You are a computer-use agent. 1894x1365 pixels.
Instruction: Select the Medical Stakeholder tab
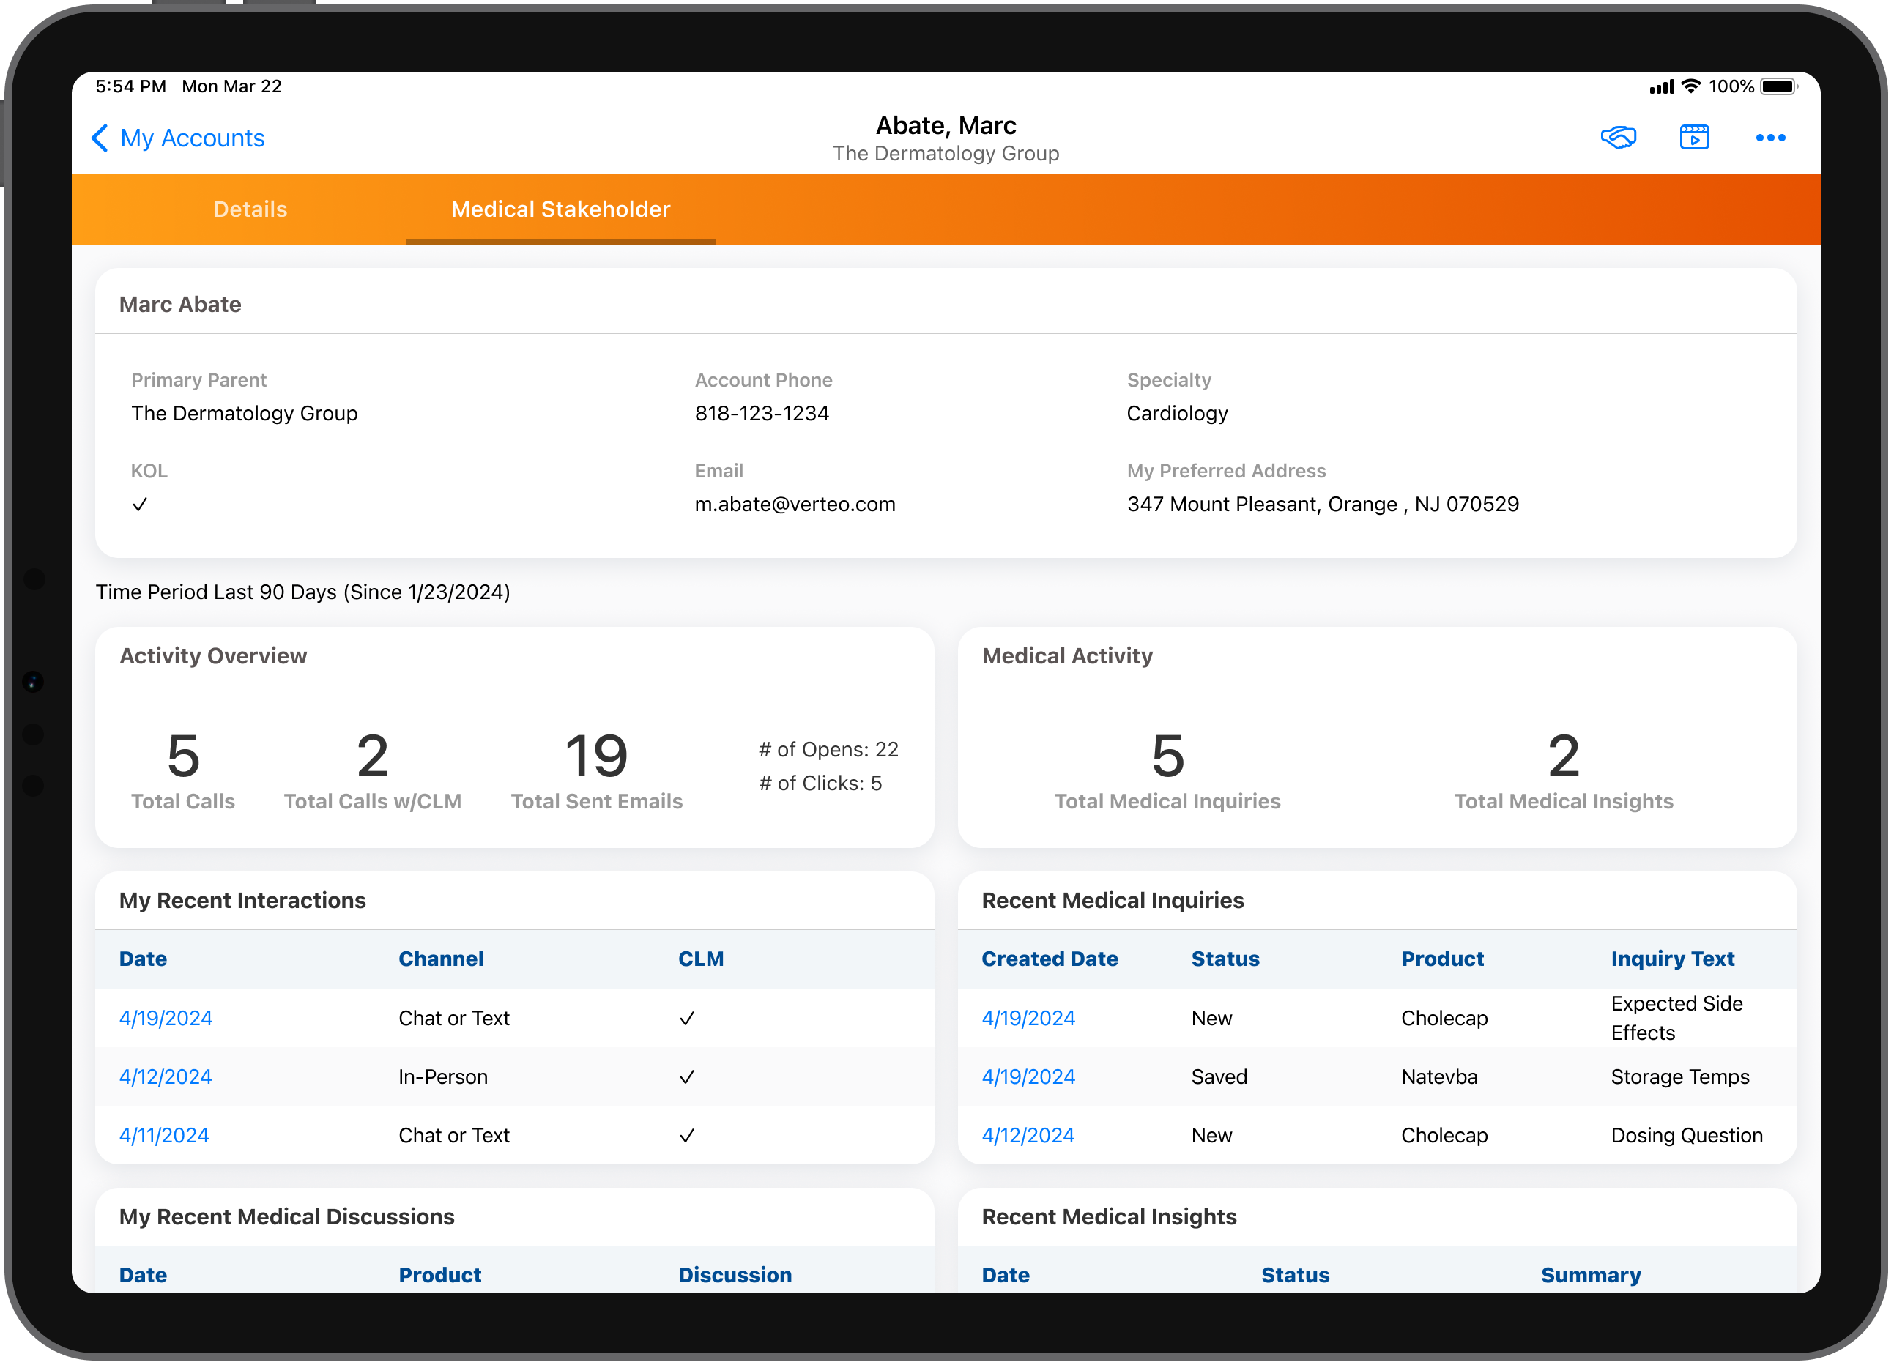pos(560,209)
